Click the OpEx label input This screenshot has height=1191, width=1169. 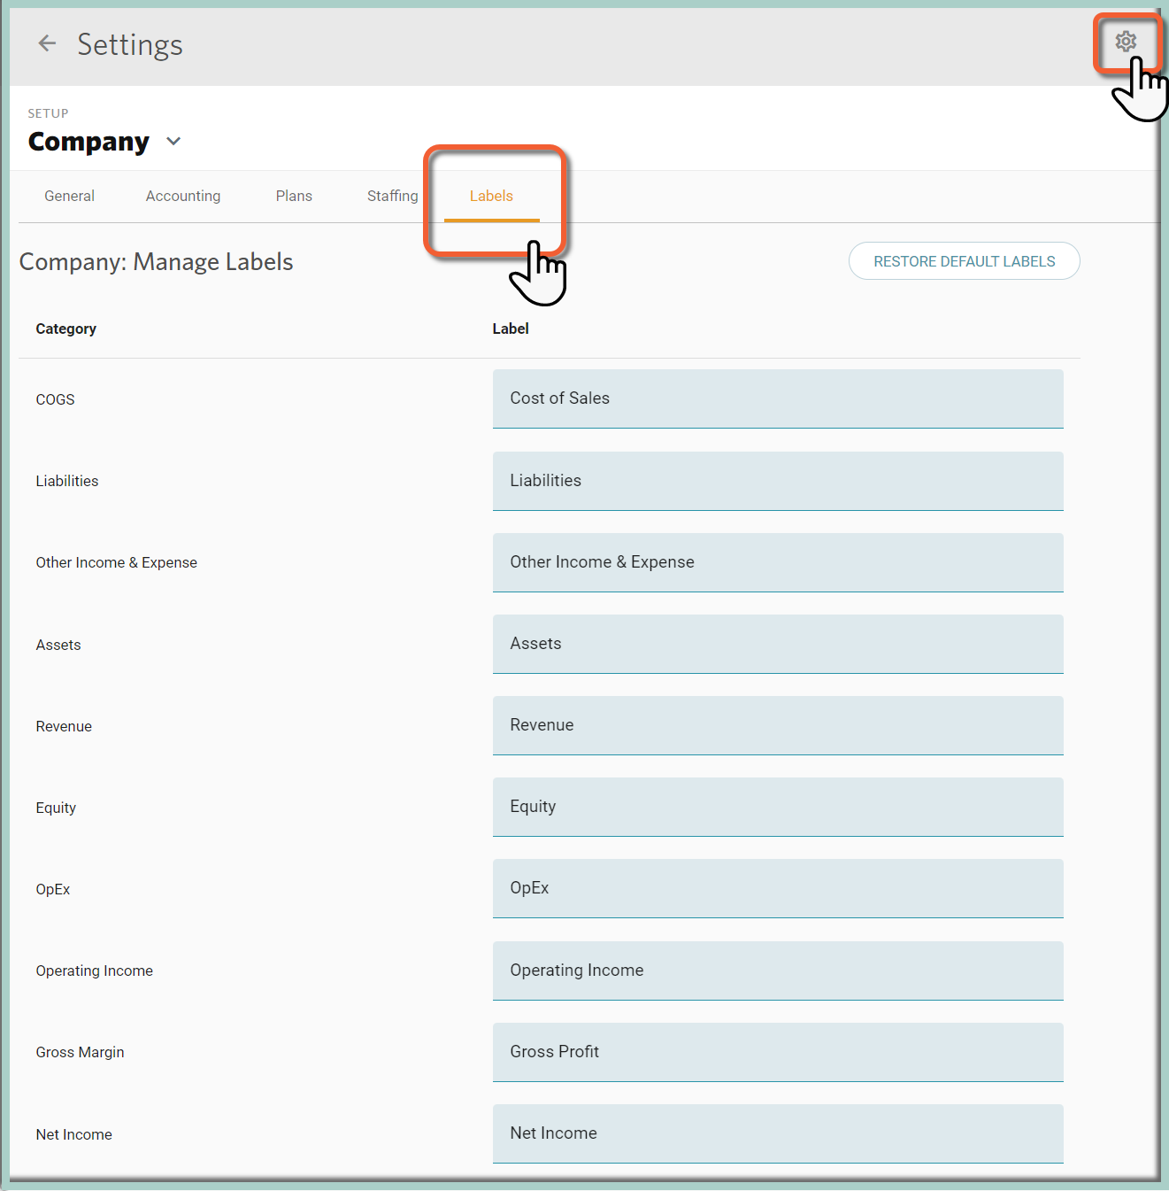click(x=778, y=888)
